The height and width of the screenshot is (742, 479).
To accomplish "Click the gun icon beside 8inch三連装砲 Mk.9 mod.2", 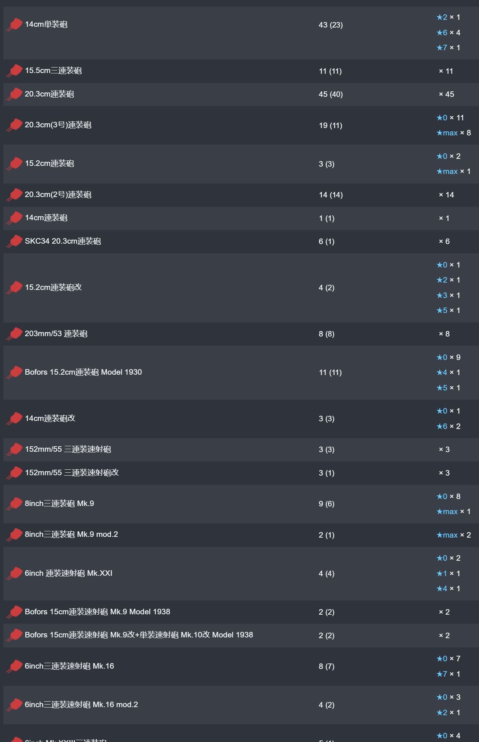I will (x=15, y=535).
